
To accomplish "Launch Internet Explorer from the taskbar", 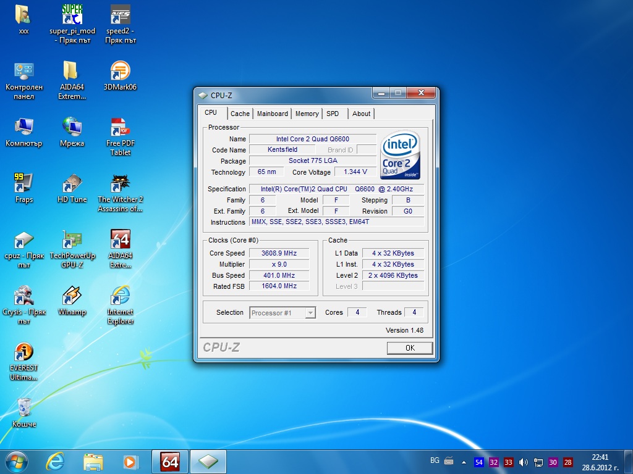I will click(x=55, y=462).
